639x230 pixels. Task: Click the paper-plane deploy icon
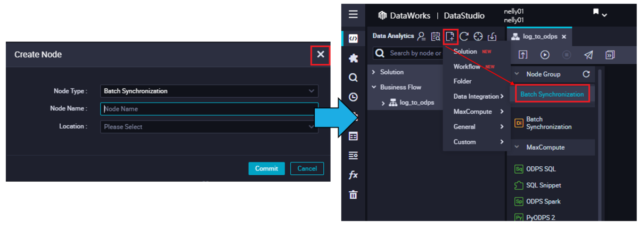[588, 55]
